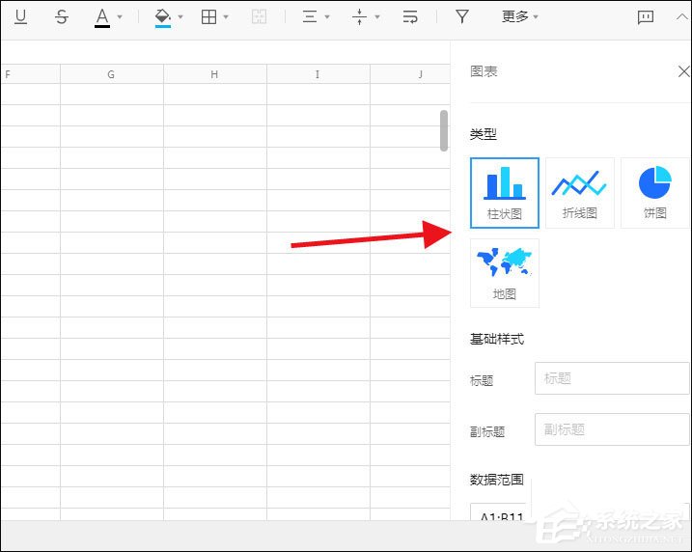Click the 标题 input field

point(612,378)
